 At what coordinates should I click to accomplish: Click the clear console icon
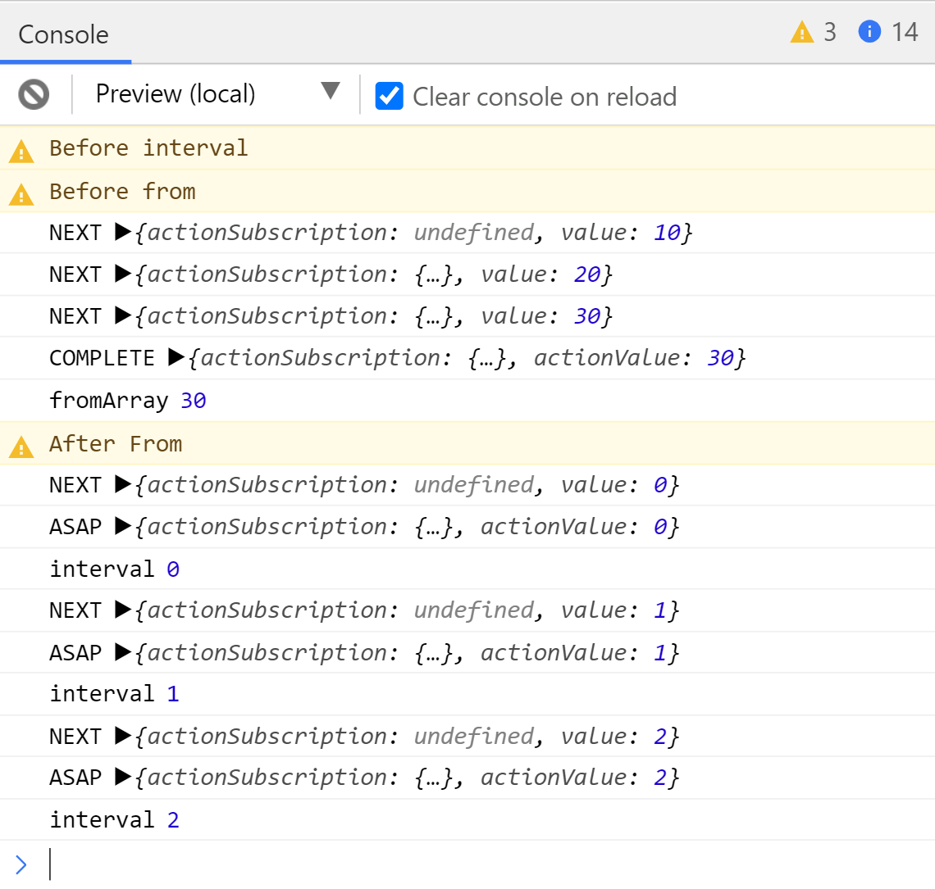tap(34, 94)
